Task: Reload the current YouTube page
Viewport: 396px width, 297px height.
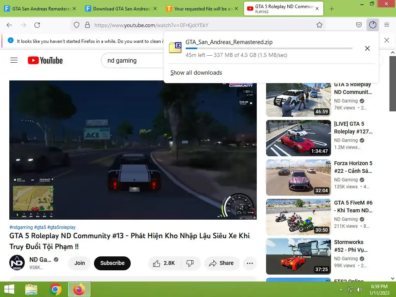Action: pyautogui.click(x=37, y=25)
